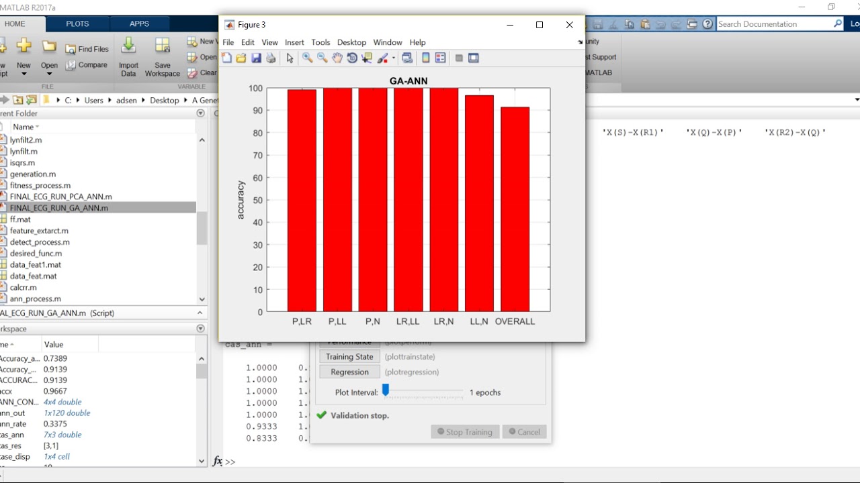Click the Import Data button
The width and height of the screenshot is (860, 483).
[128, 57]
